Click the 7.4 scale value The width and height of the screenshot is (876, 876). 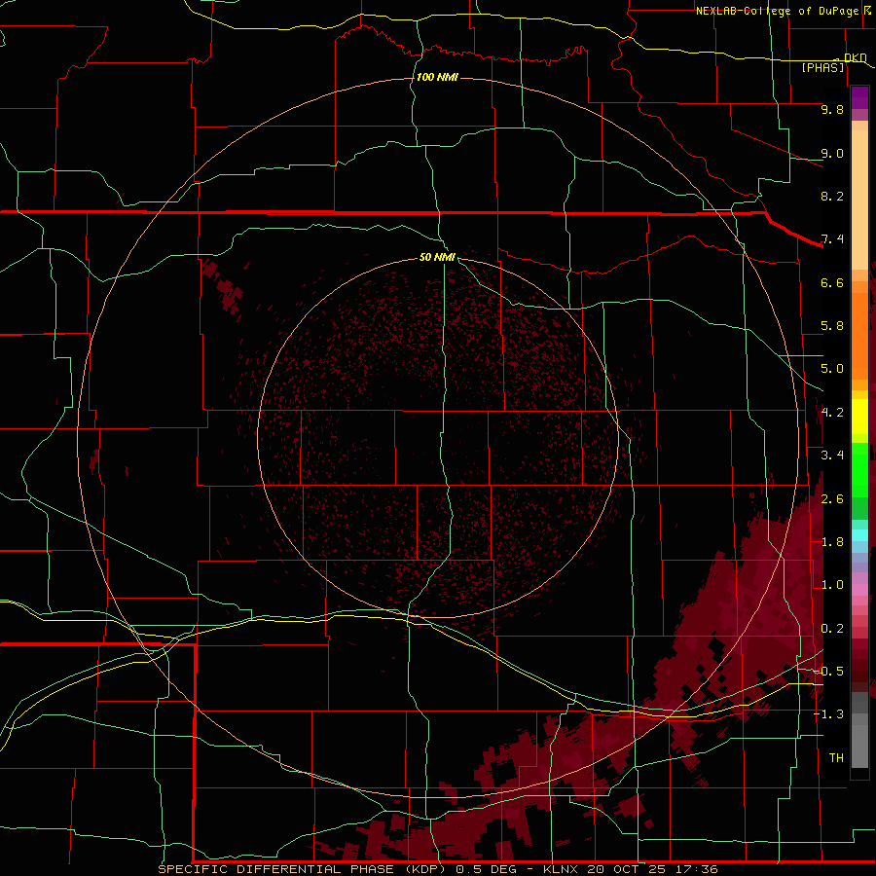click(832, 239)
